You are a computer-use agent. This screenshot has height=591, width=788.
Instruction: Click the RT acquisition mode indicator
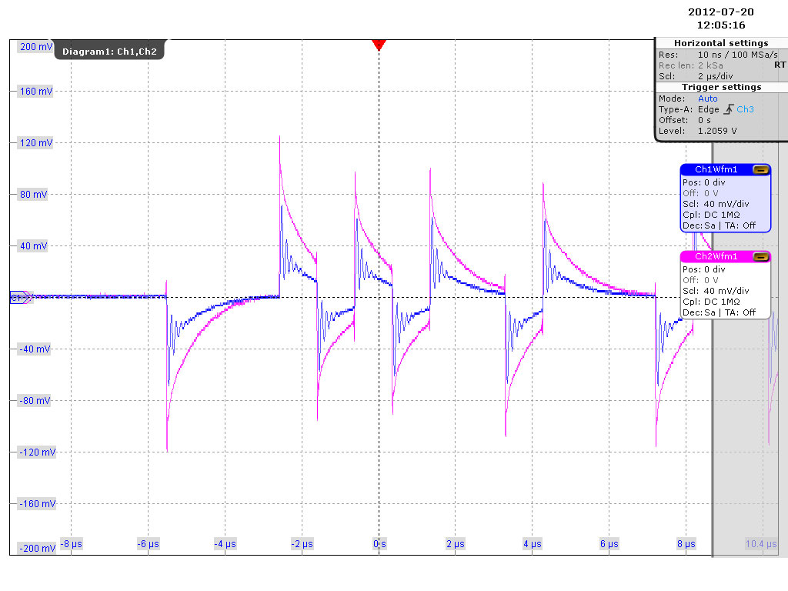point(780,65)
